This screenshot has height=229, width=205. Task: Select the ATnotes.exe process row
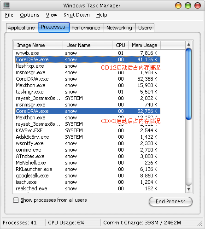(x=88, y=156)
